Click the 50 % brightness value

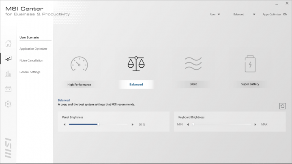pos(142,124)
